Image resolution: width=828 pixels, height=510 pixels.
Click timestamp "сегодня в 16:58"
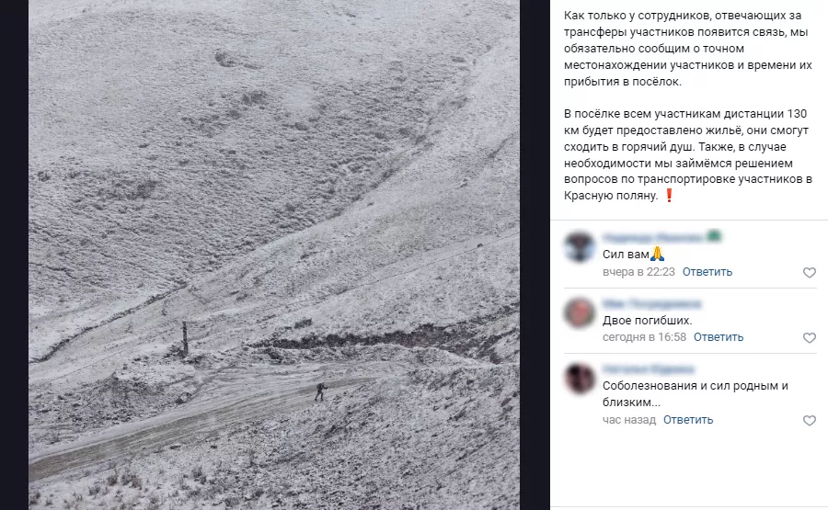pyautogui.click(x=644, y=337)
